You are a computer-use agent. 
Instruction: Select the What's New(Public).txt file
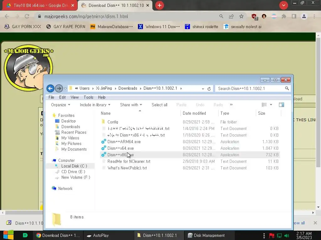pyautogui.click(x=127, y=168)
